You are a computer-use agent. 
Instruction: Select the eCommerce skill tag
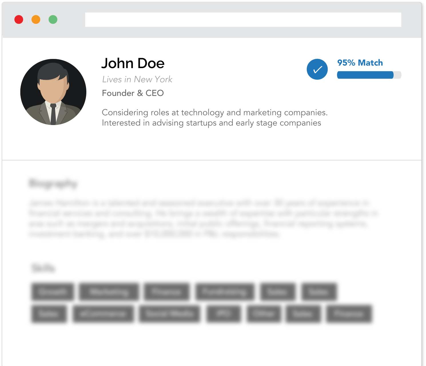[x=104, y=314]
